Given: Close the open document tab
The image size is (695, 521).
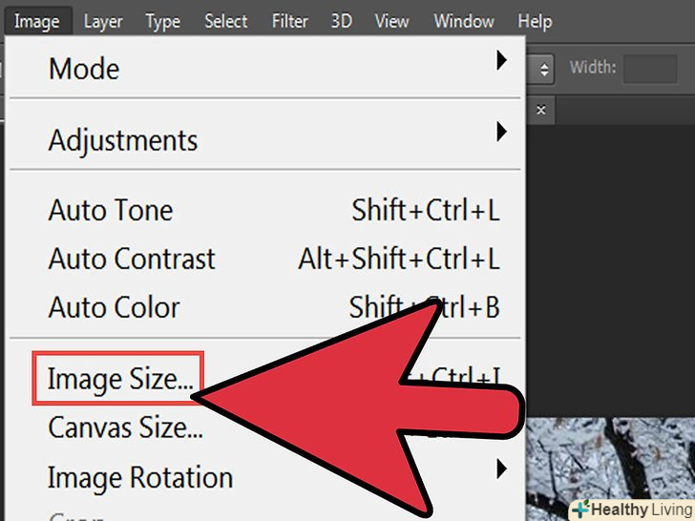Looking at the screenshot, I should tap(541, 110).
